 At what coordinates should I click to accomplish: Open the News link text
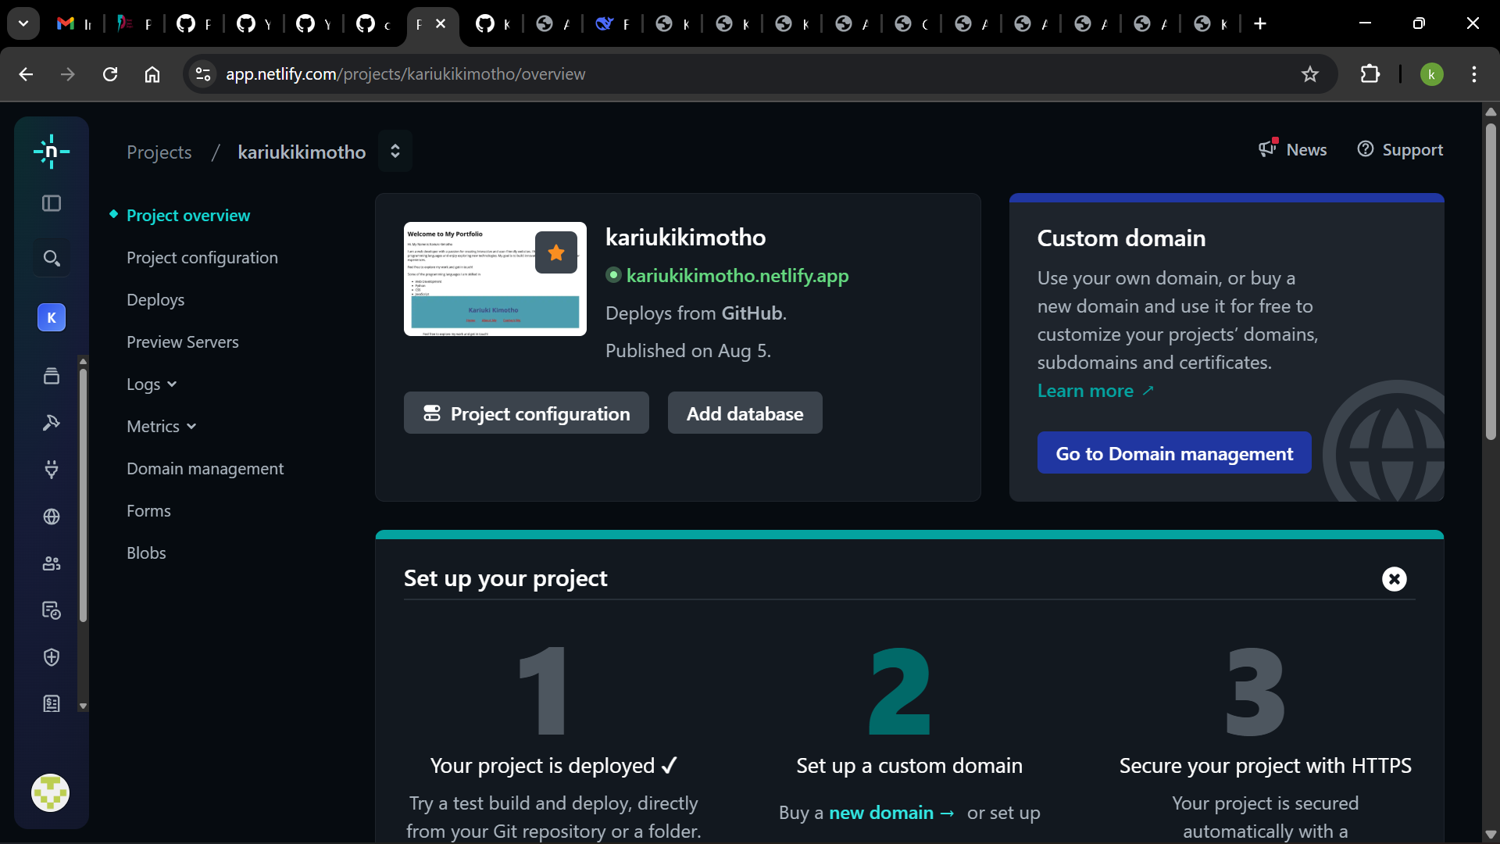(x=1306, y=150)
